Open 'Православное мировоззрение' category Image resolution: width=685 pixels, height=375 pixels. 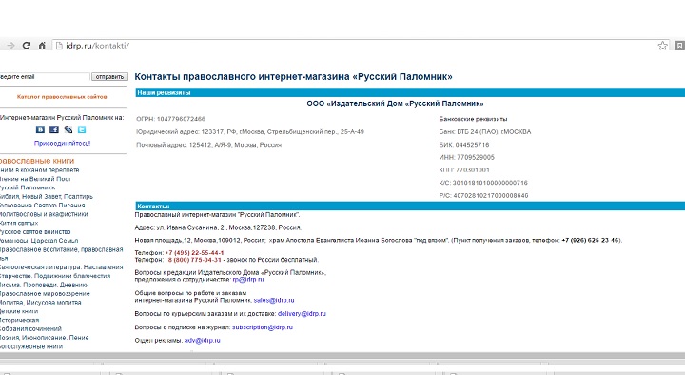point(45,294)
